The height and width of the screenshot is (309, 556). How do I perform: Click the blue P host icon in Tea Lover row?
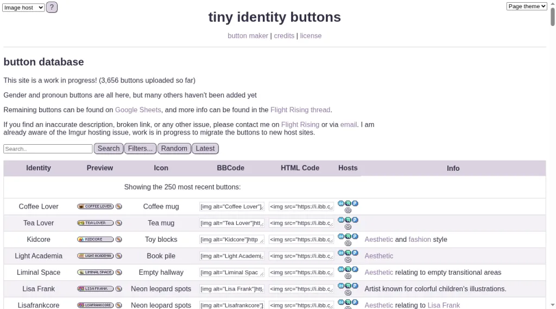tap(355, 220)
